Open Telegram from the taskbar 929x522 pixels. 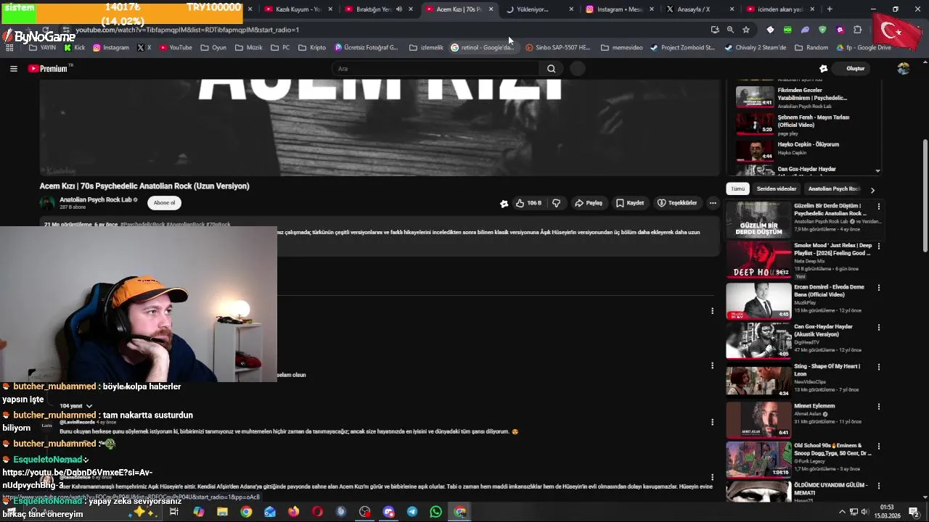click(412, 512)
